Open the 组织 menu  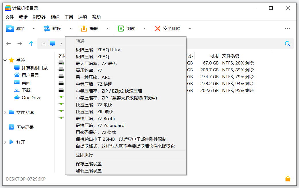coord(55,17)
